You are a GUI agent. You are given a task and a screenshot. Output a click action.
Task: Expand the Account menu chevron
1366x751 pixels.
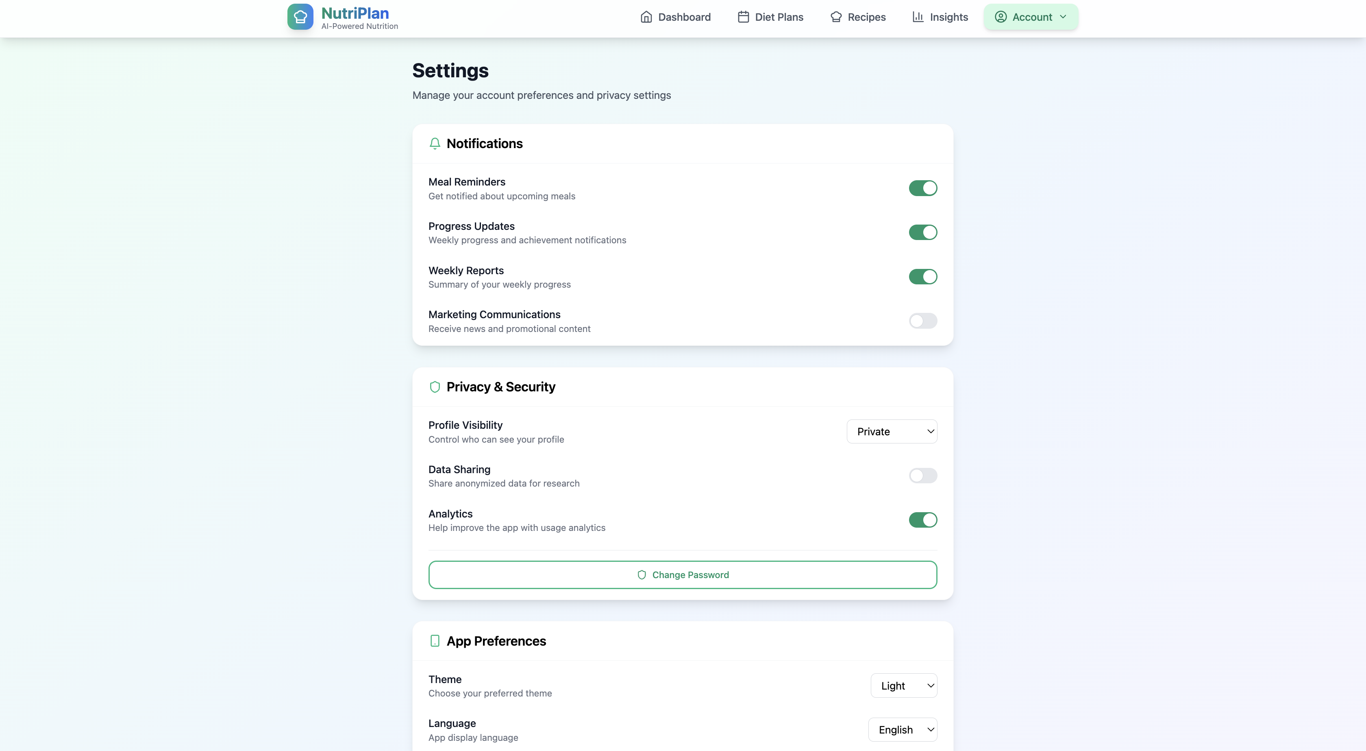(1063, 17)
